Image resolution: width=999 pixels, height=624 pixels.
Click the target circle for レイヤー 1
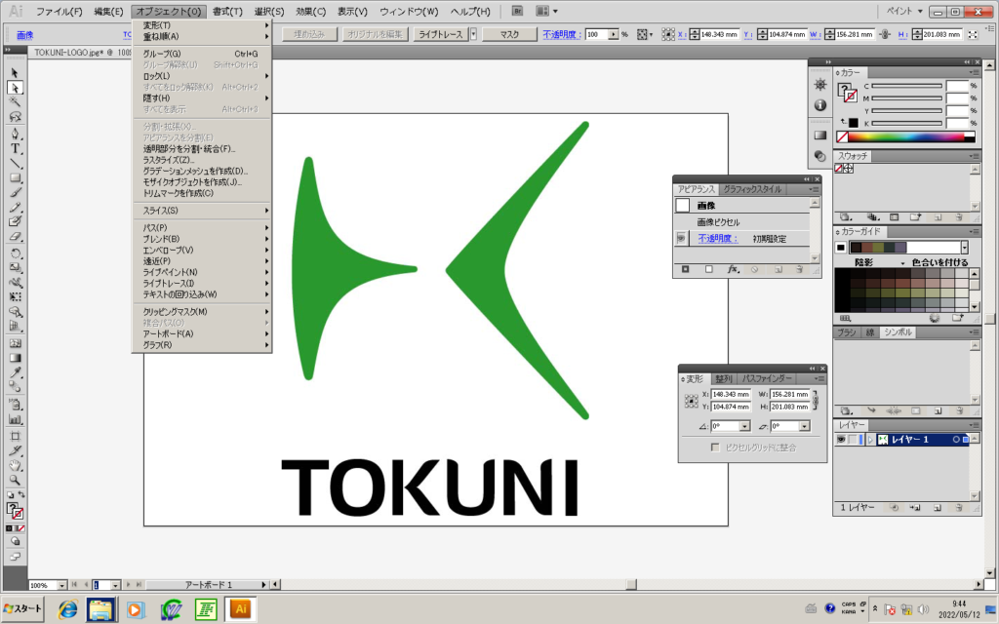[x=956, y=440]
